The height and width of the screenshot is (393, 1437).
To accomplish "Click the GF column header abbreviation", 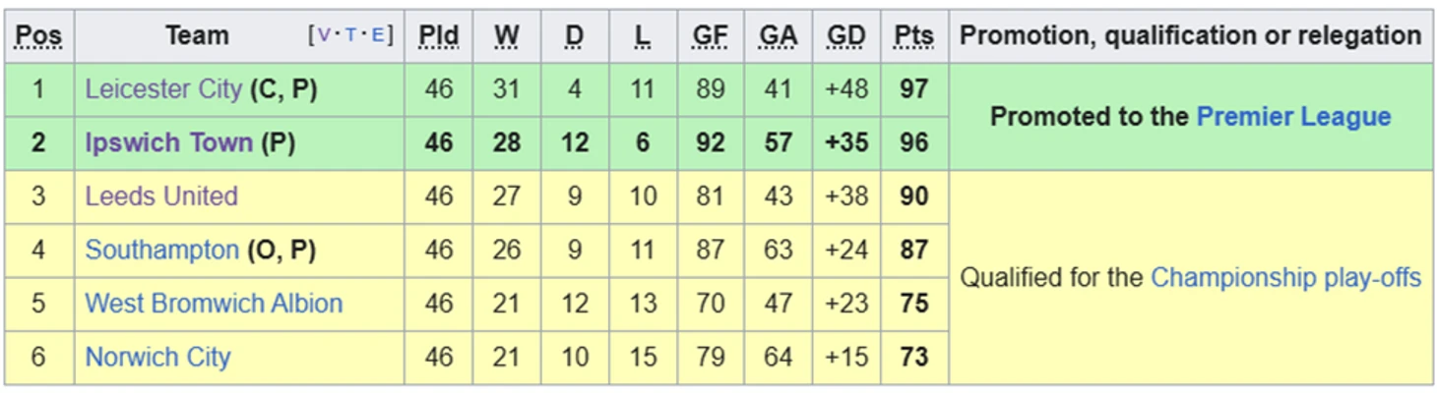I will coord(711,36).
